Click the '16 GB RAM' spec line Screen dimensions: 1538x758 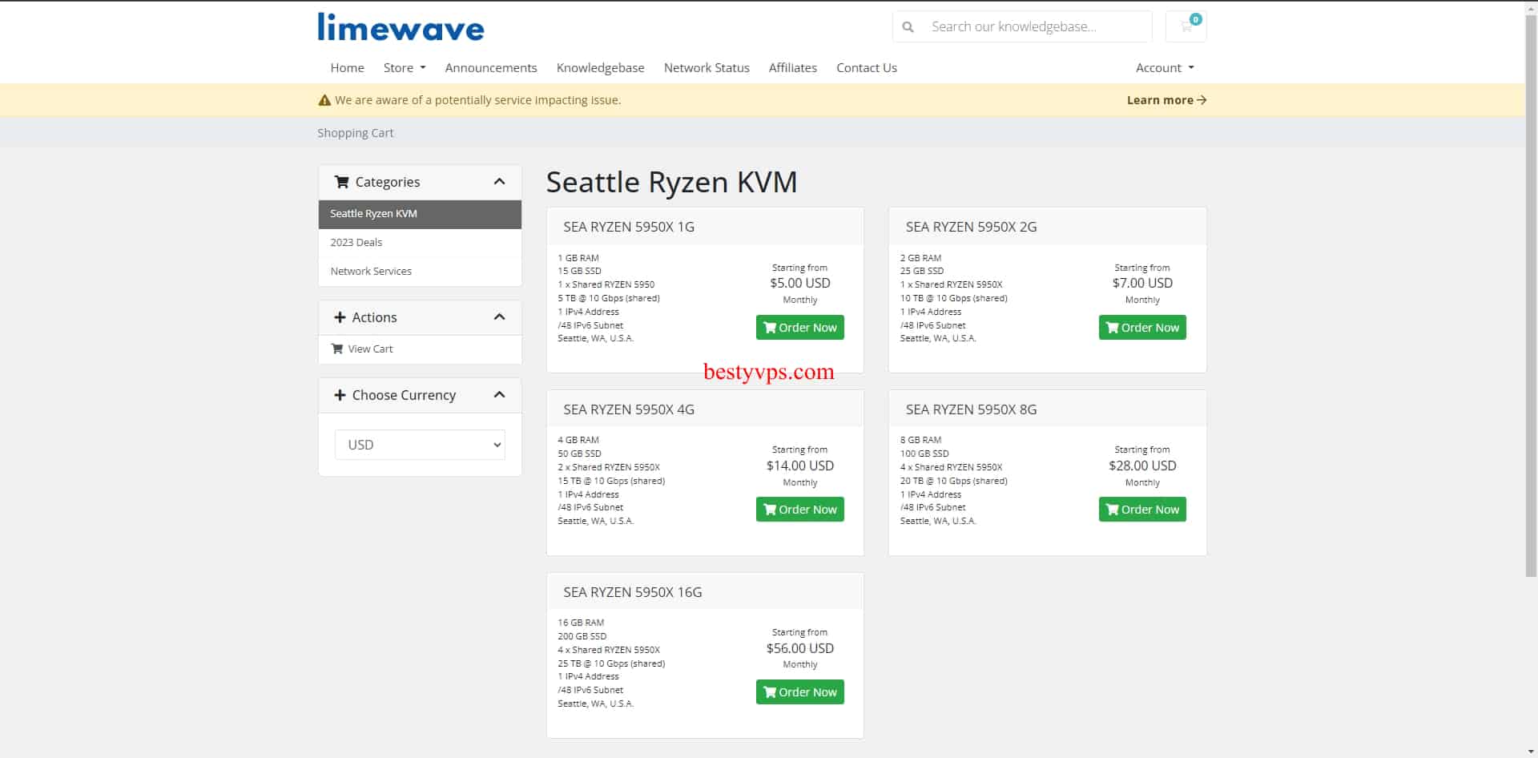tap(581, 623)
